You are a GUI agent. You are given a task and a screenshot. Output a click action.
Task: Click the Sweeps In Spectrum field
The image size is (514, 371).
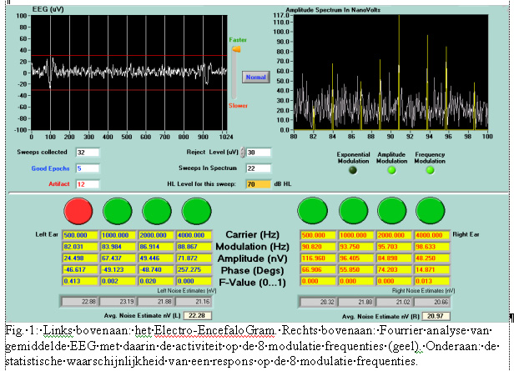(256, 168)
